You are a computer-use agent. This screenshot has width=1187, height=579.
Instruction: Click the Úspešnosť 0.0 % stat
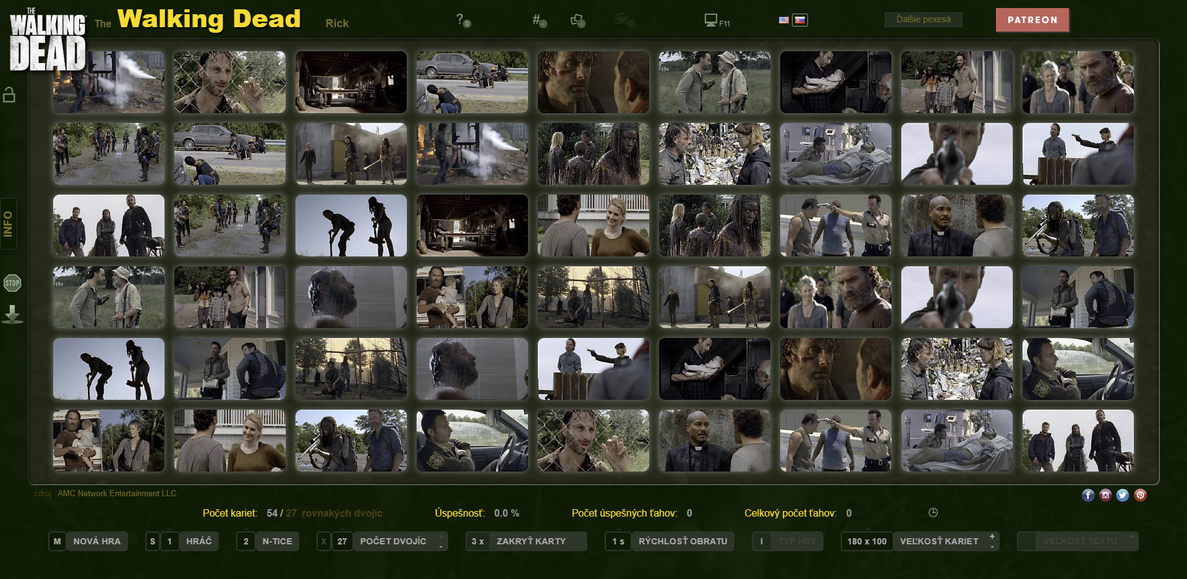[477, 513]
